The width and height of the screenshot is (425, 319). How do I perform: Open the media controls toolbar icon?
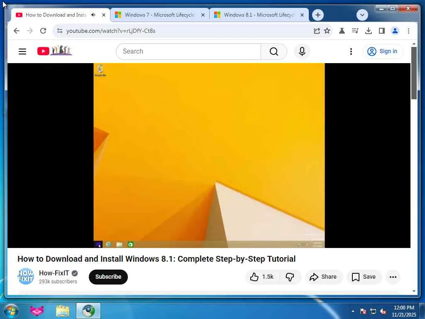click(355, 31)
